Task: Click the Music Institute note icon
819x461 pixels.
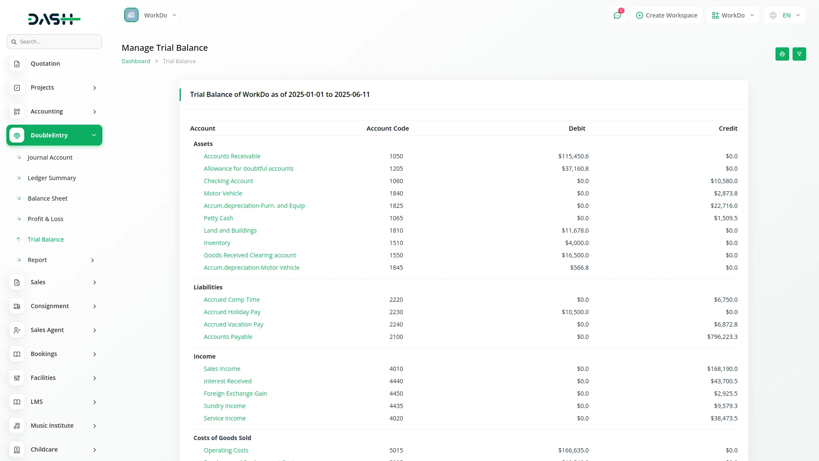Action: [17, 426]
